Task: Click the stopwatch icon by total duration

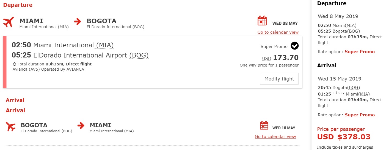Action: coord(15,64)
